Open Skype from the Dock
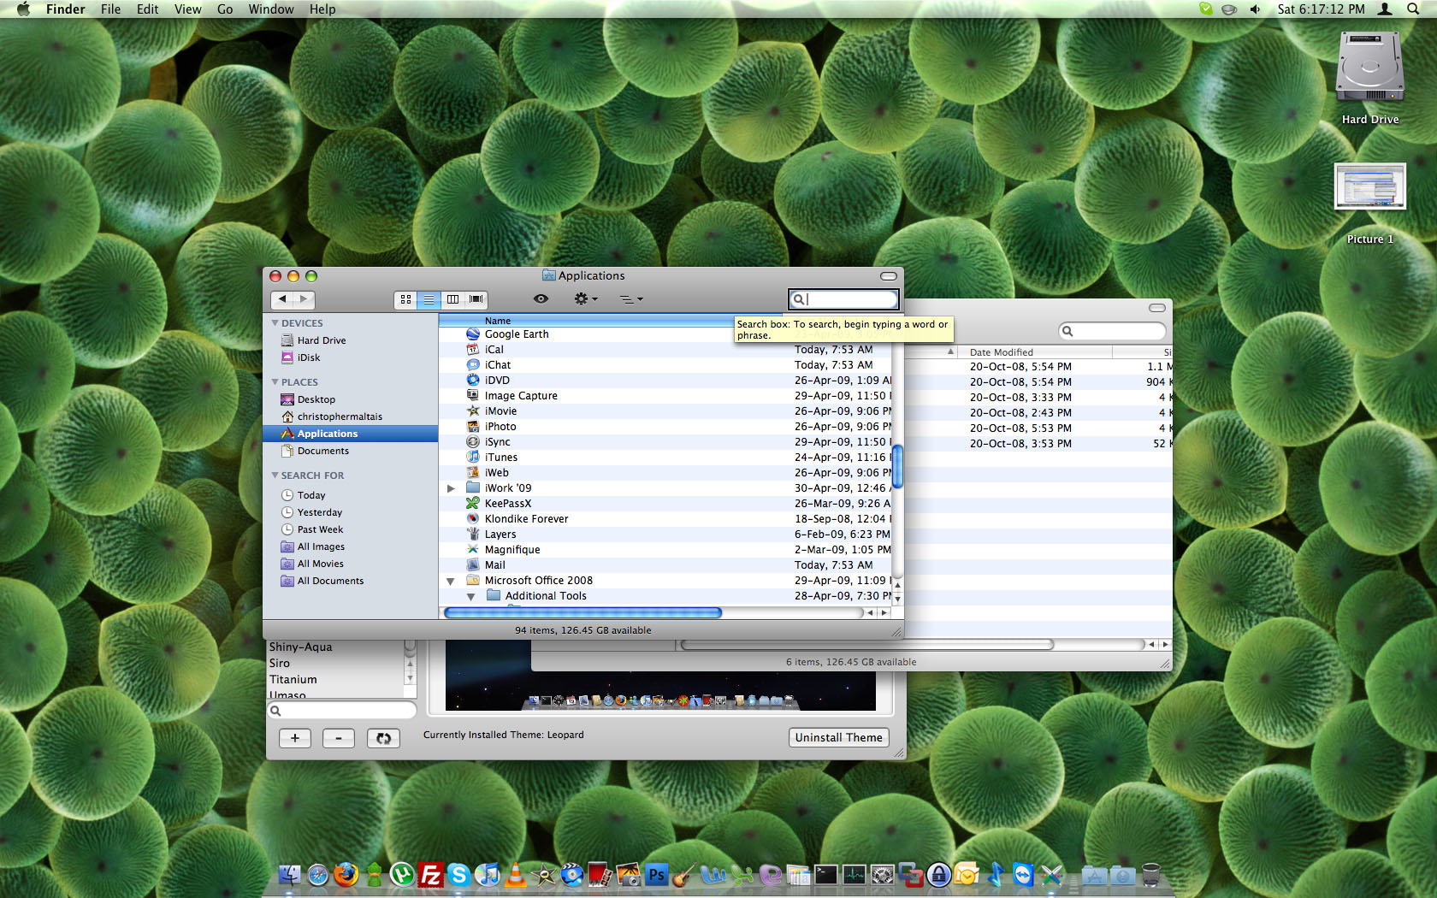The width and height of the screenshot is (1437, 898). click(458, 875)
